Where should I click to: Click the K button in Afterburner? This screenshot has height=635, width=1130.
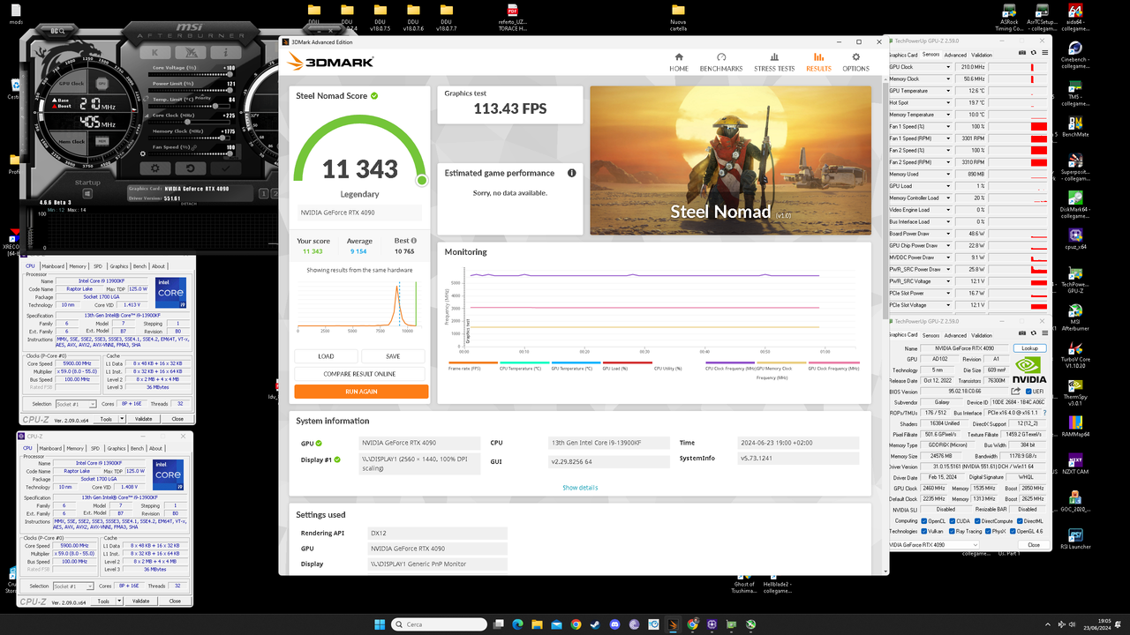coord(155,52)
